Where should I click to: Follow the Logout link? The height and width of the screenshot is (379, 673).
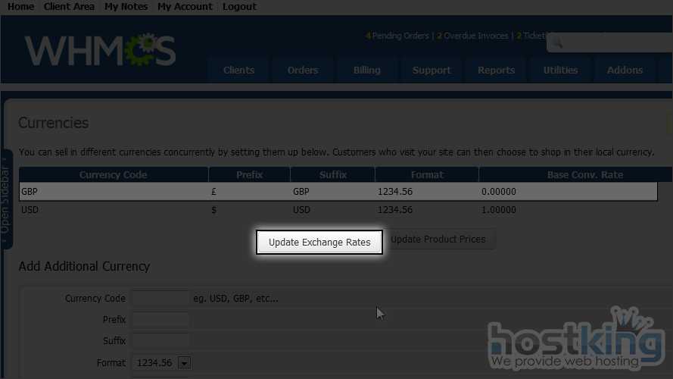pyautogui.click(x=239, y=7)
